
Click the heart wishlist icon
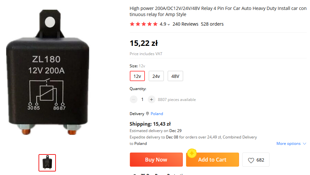[251, 160]
